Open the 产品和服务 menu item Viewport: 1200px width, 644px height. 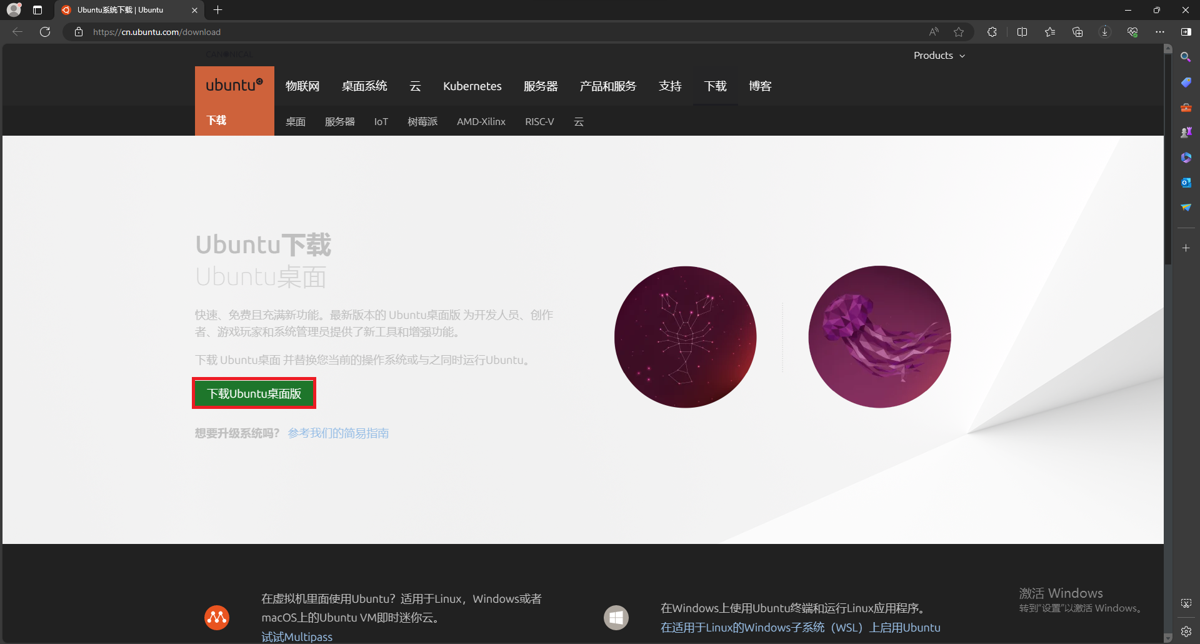pos(608,86)
